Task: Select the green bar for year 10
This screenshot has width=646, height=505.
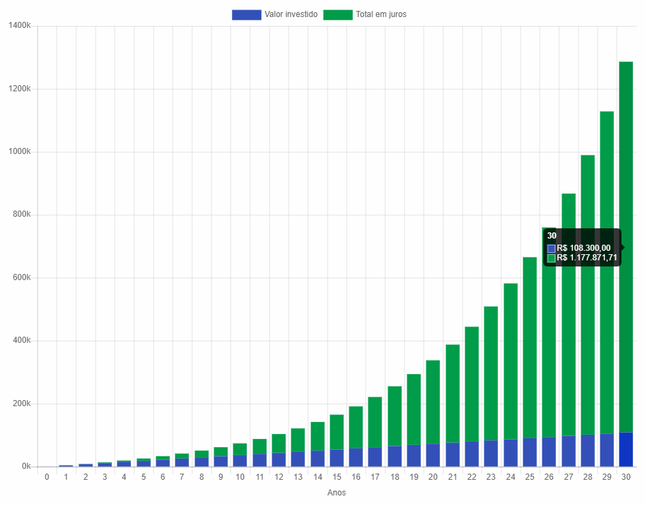Action: [240, 449]
